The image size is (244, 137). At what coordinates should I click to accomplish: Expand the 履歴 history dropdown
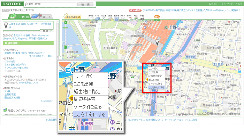(47, 31)
